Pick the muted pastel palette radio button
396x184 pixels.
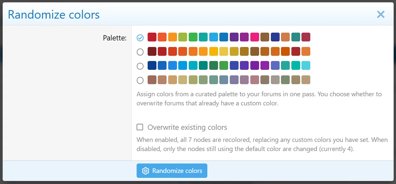140,80
